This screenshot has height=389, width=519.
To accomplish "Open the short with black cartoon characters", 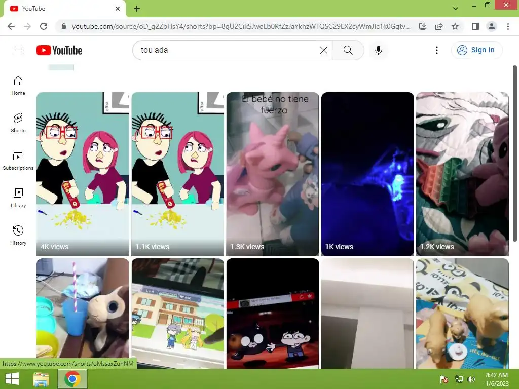I will tap(273, 313).
